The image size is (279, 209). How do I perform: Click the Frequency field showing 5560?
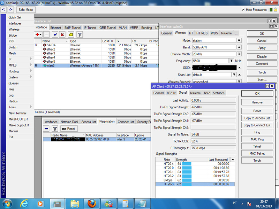pos(210,61)
